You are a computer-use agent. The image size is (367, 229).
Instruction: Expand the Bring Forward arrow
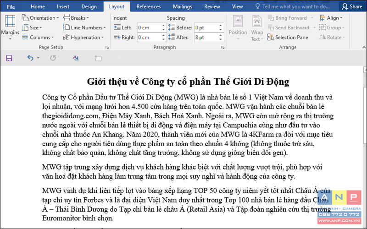coord(312,18)
